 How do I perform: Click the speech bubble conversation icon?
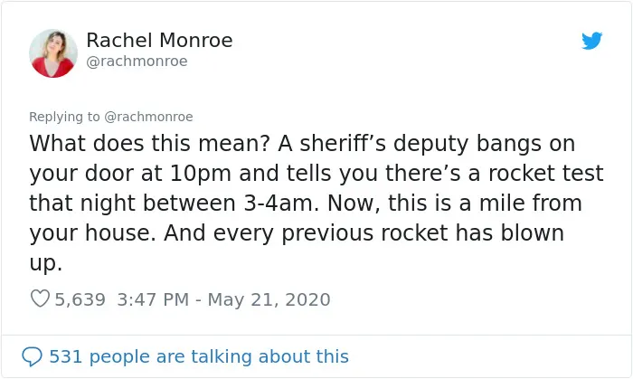coord(32,356)
